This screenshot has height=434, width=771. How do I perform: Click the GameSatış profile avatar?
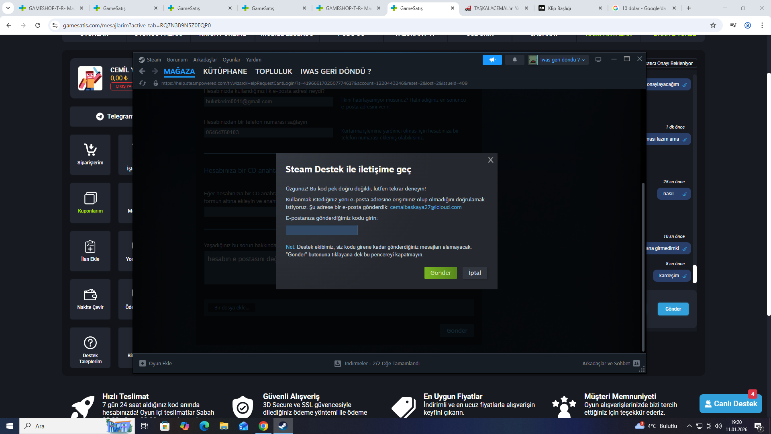(90, 78)
